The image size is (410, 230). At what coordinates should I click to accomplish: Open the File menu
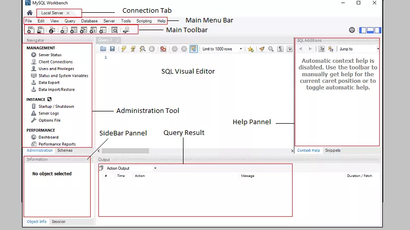29,21
